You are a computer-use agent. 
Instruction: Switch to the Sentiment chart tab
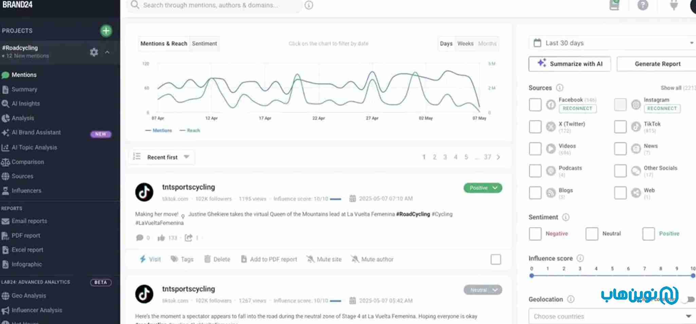tap(204, 44)
